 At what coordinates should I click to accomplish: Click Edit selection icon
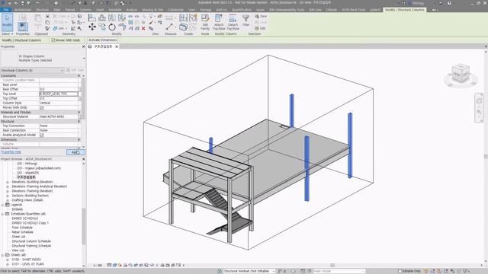click(x=260, y=28)
